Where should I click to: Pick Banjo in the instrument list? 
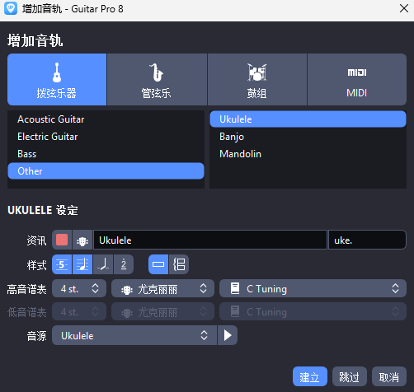click(x=308, y=137)
